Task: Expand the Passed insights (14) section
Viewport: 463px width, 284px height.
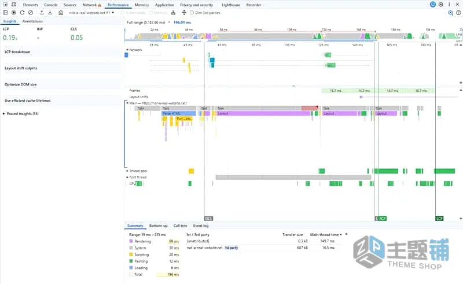Action: (x=21, y=114)
